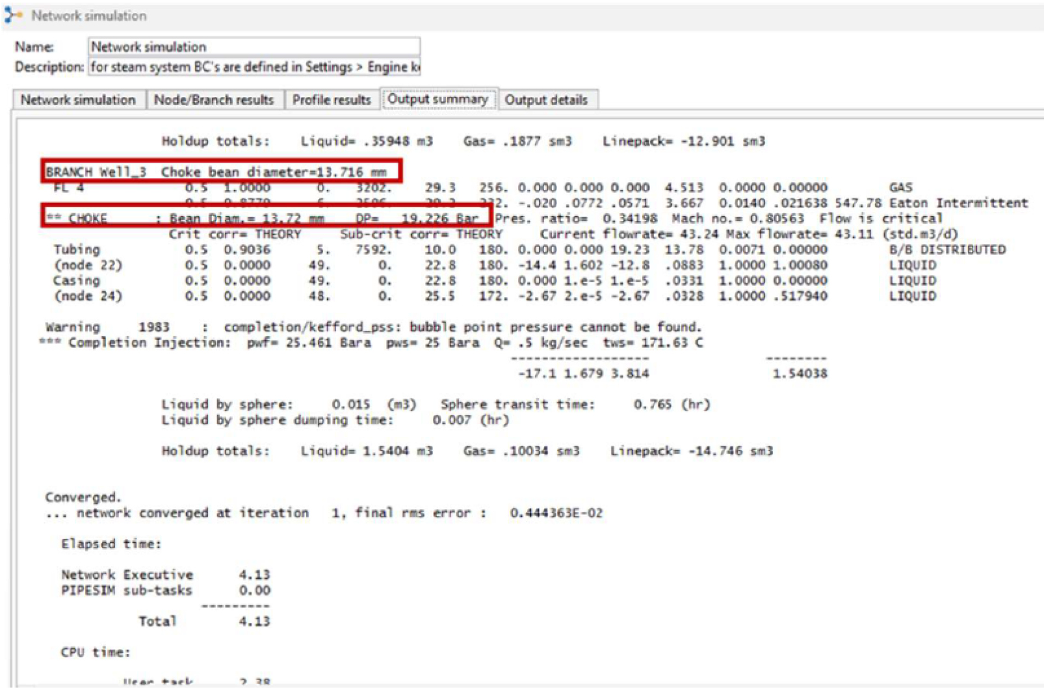Screen dimensions: 1044x688
Task: Click the Sphere transit time value
Action: pos(672,404)
